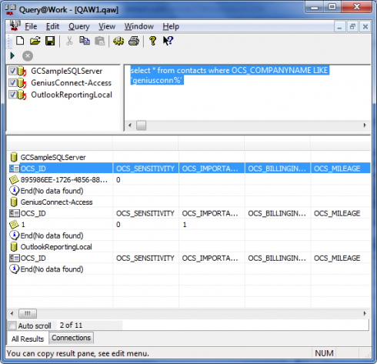Click the Print icon
This screenshot has width=377, height=364.
(134, 41)
